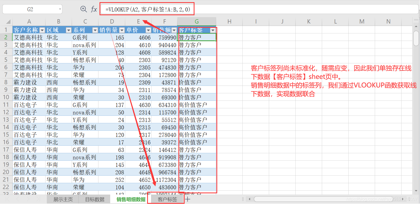Open filter dropdown for 单价 column
Screen dimensions: 420x204
click(148, 30)
